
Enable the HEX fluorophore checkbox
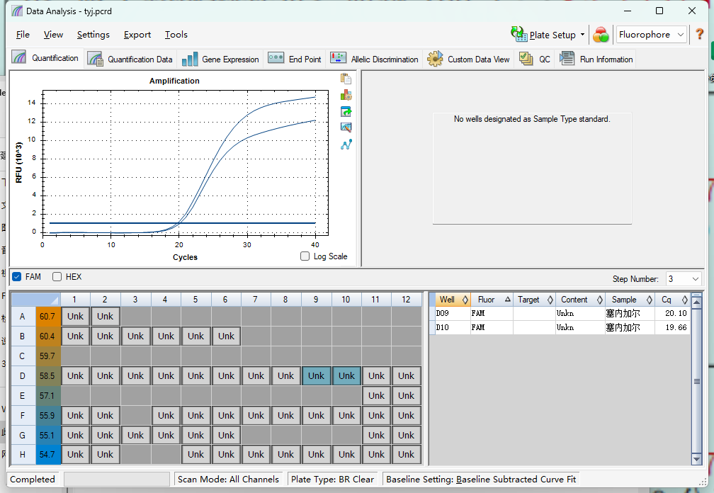point(57,277)
